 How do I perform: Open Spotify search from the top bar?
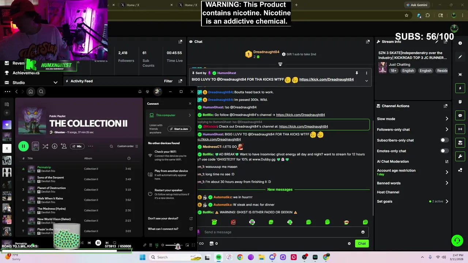coord(41,92)
